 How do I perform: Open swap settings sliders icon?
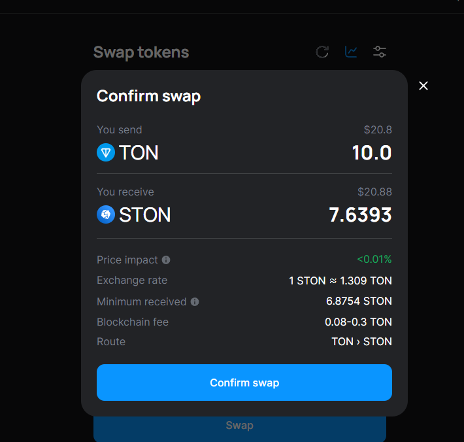pyautogui.click(x=380, y=52)
